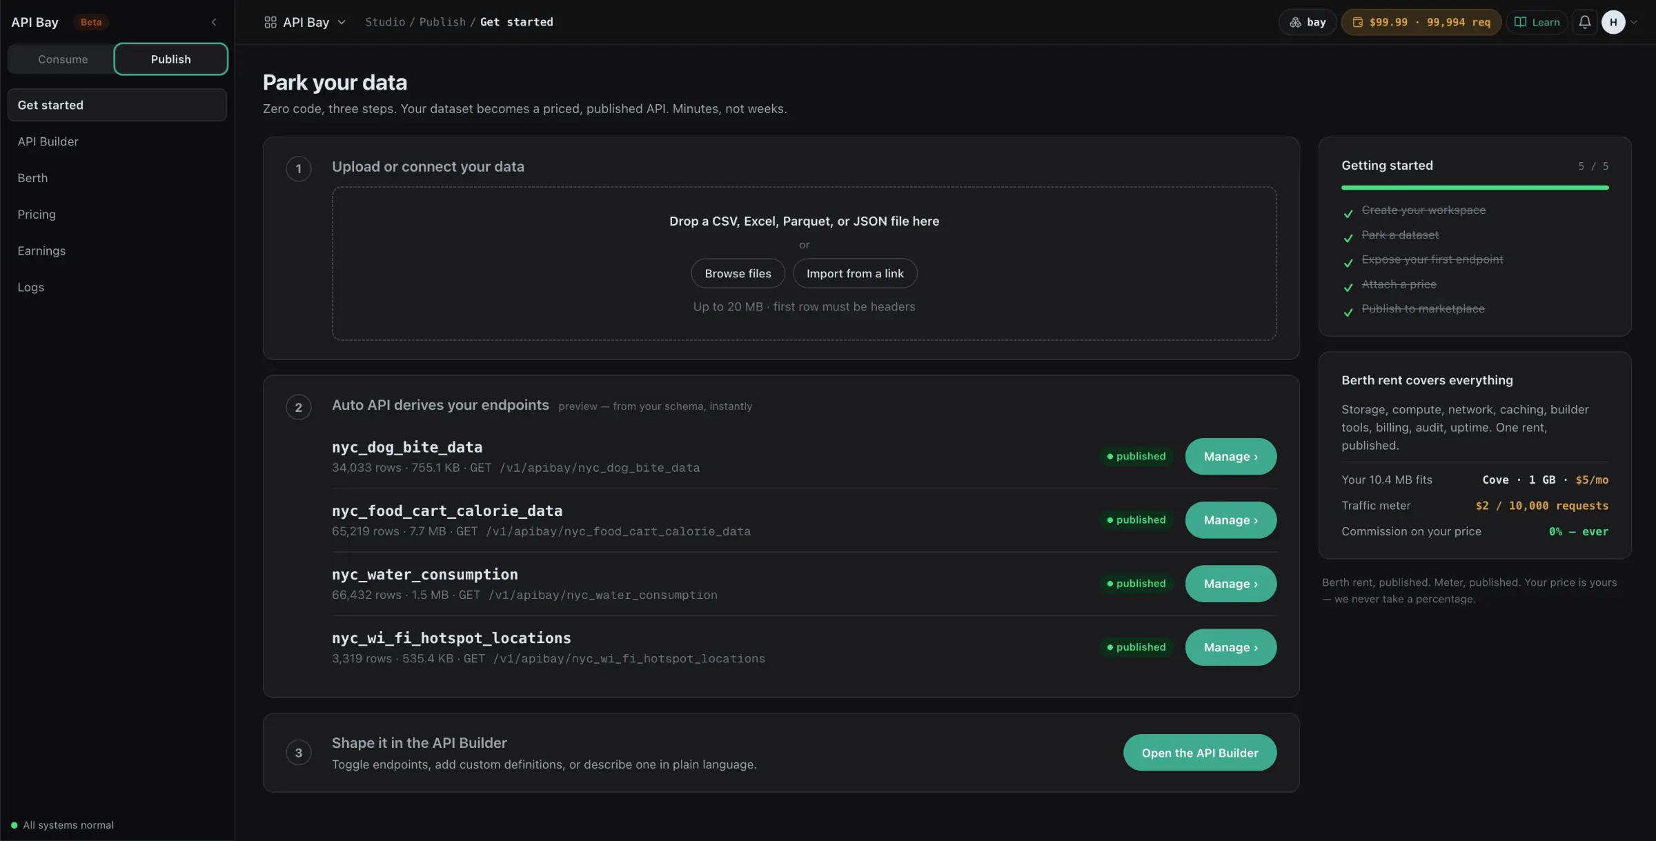This screenshot has height=841, width=1656.
Task: Open API Builder in the sidebar
Action: coord(117,141)
